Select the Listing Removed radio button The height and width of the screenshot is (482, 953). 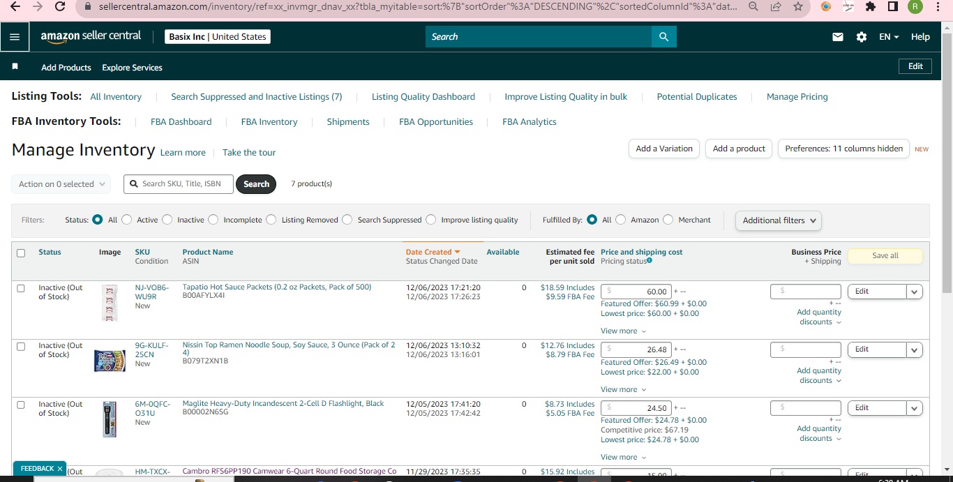coord(271,220)
